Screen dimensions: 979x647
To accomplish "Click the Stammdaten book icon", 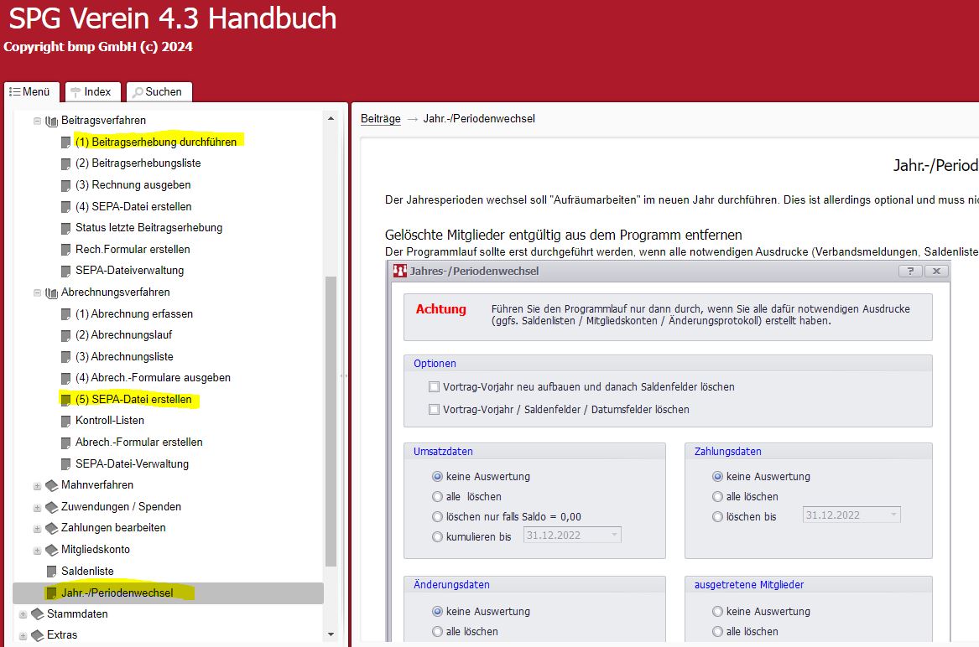I will coord(38,614).
